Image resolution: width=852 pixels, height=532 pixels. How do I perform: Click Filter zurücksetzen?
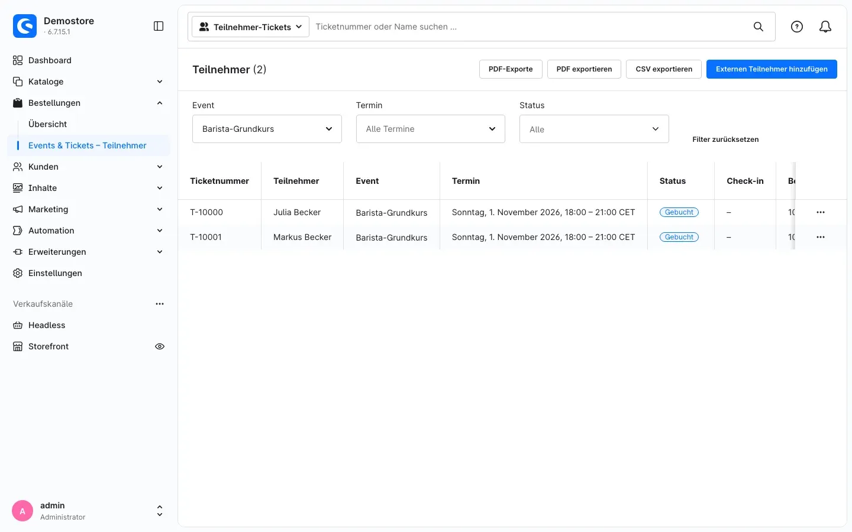(x=725, y=140)
